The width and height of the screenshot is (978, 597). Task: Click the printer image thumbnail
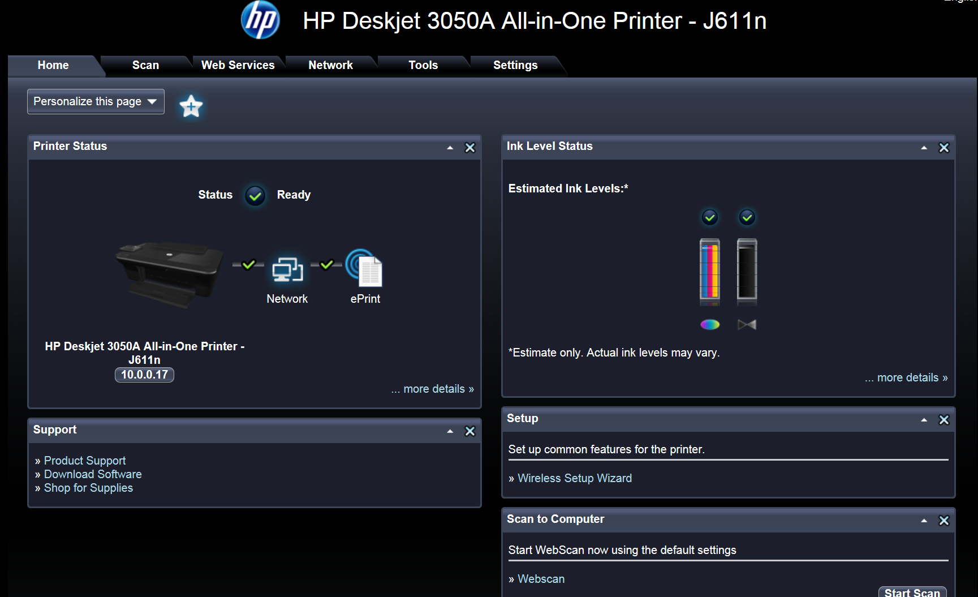click(x=170, y=273)
